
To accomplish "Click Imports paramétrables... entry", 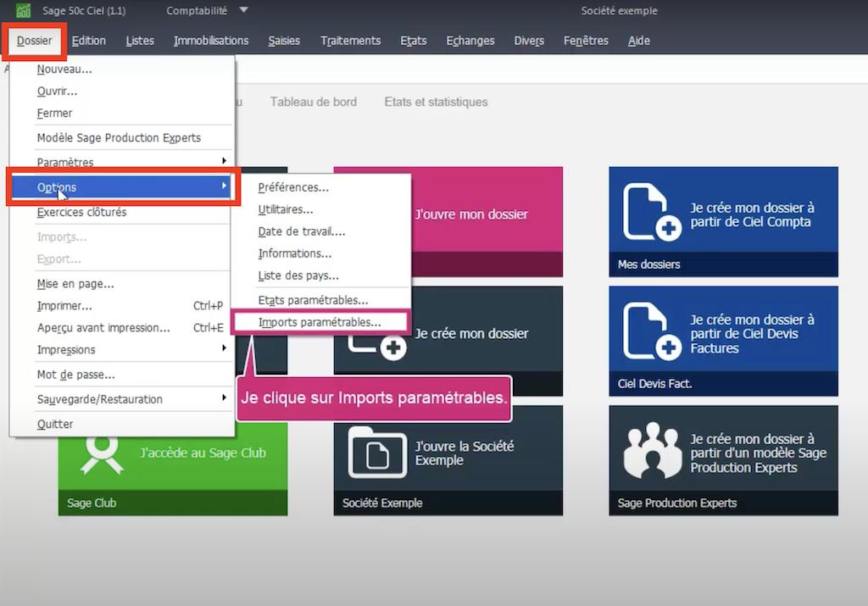I will pos(321,322).
